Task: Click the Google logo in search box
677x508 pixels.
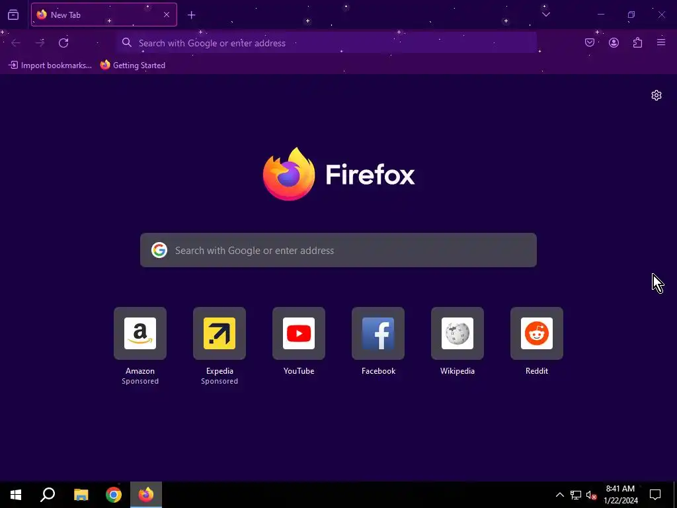Action: (x=159, y=250)
